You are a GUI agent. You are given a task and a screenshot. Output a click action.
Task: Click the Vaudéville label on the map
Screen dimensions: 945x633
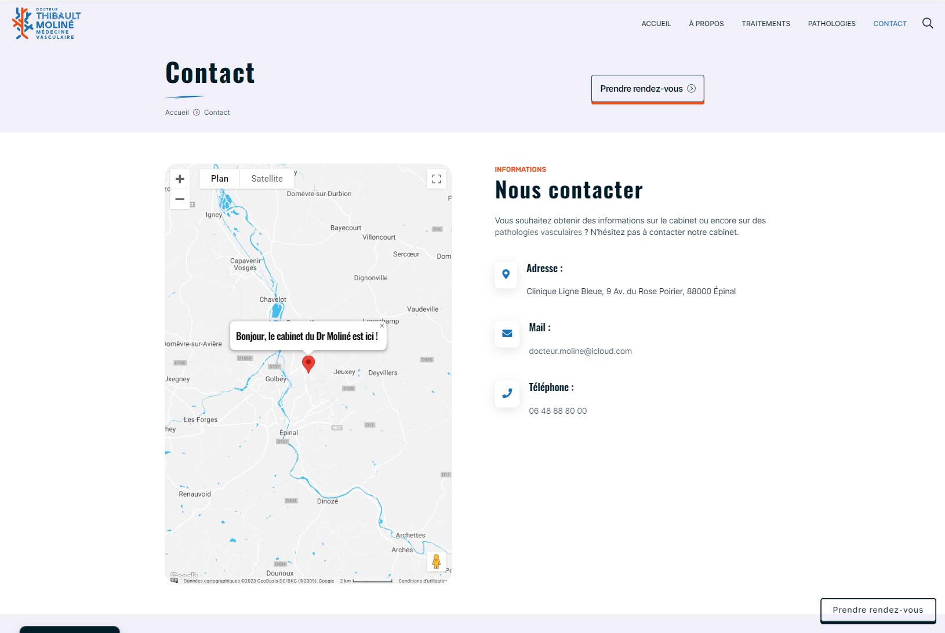(423, 309)
